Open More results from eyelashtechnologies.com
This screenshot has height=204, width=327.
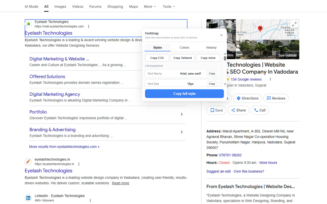point(64,147)
